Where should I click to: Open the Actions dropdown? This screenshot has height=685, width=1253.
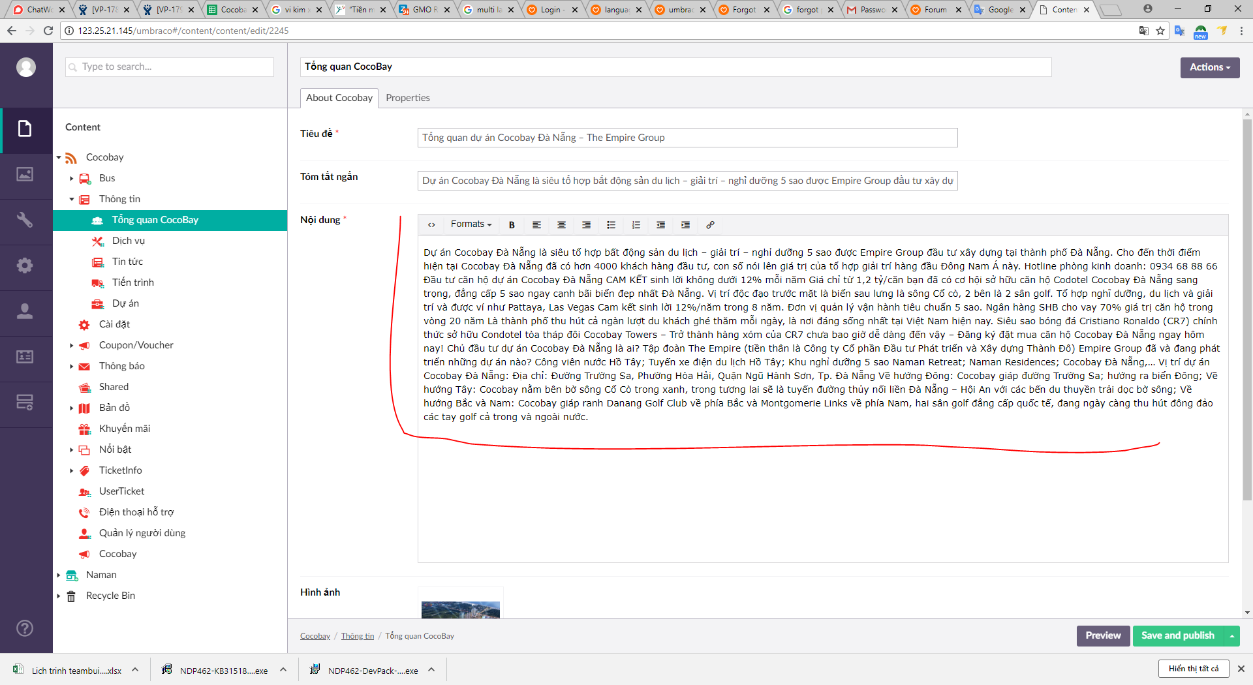[x=1209, y=67]
